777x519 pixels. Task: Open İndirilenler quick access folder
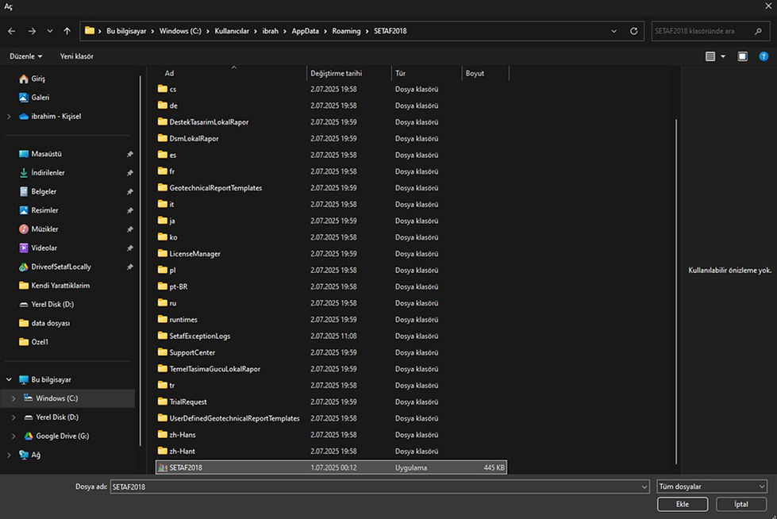48,173
